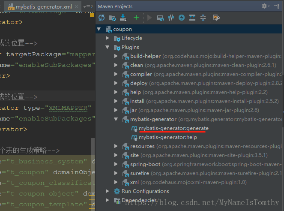Image resolution: width=284 pixels, height=211 pixels.
Task: Expand the Run Configurations node
Action: (108, 191)
